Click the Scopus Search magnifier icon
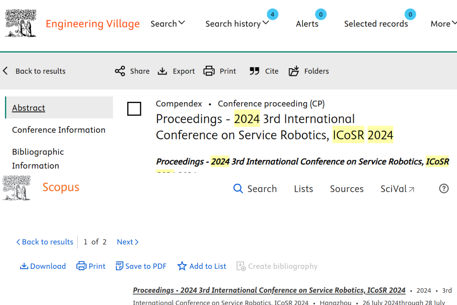Screen dimensions: 457x305 pyautogui.click(x=238, y=189)
